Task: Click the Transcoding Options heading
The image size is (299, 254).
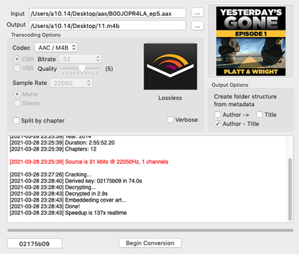Action: coord(36,35)
